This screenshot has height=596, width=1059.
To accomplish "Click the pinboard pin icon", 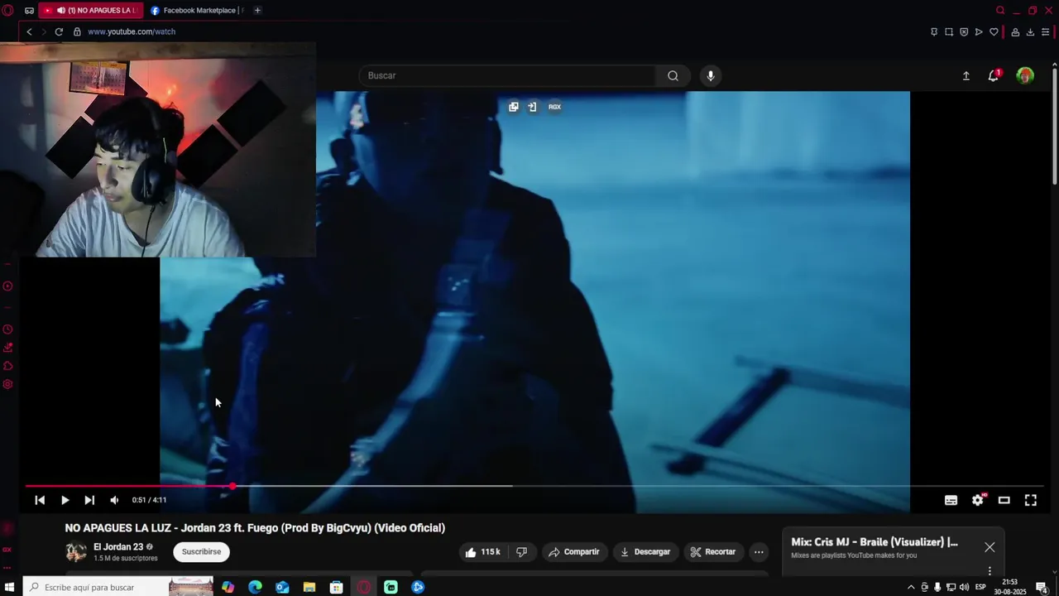I will (934, 31).
